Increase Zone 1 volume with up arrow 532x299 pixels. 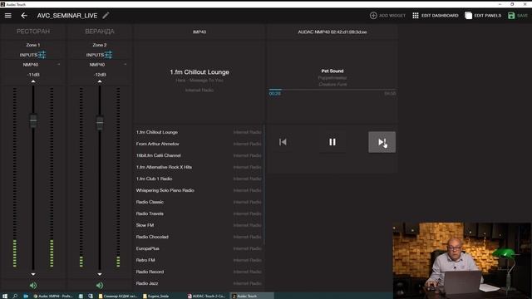point(33,81)
